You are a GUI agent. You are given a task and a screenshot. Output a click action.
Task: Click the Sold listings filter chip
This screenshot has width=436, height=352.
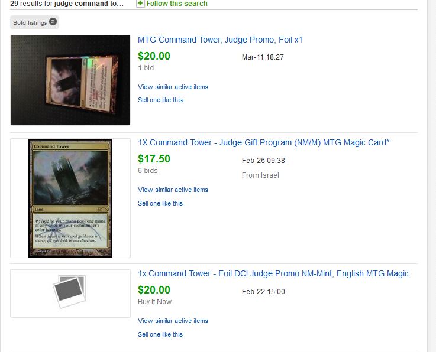[x=34, y=22]
